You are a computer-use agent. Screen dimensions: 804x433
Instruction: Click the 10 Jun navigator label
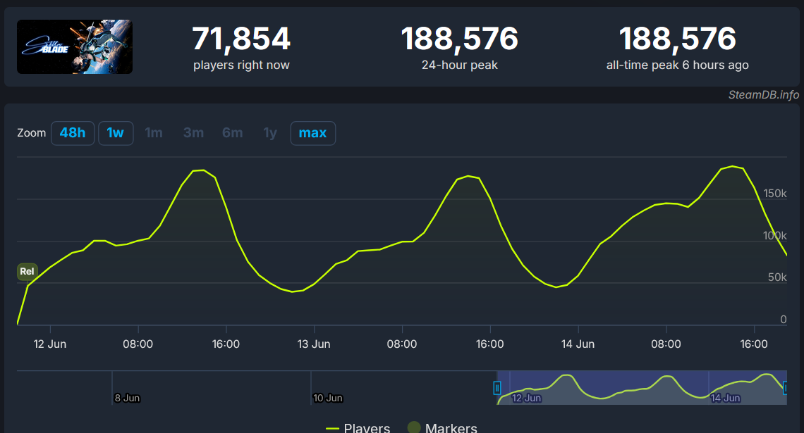click(x=328, y=398)
